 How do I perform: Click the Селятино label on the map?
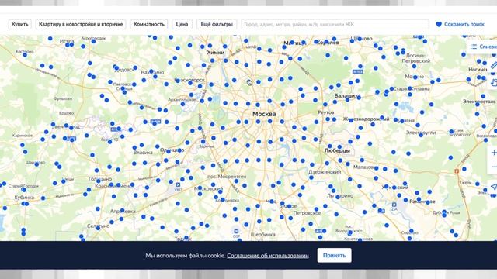(99, 226)
